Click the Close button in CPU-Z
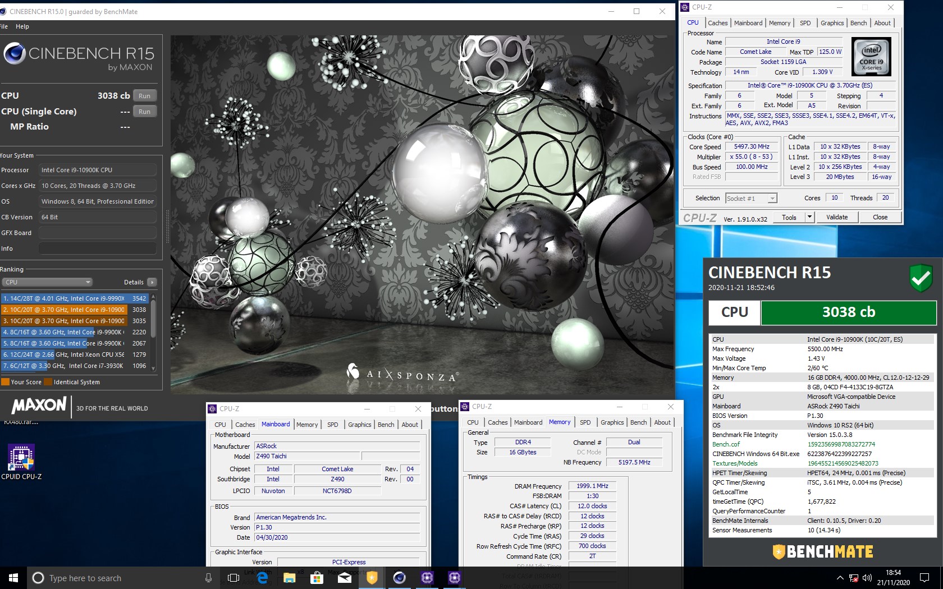This screenshot has width=943, height=589. pos(880,217)
